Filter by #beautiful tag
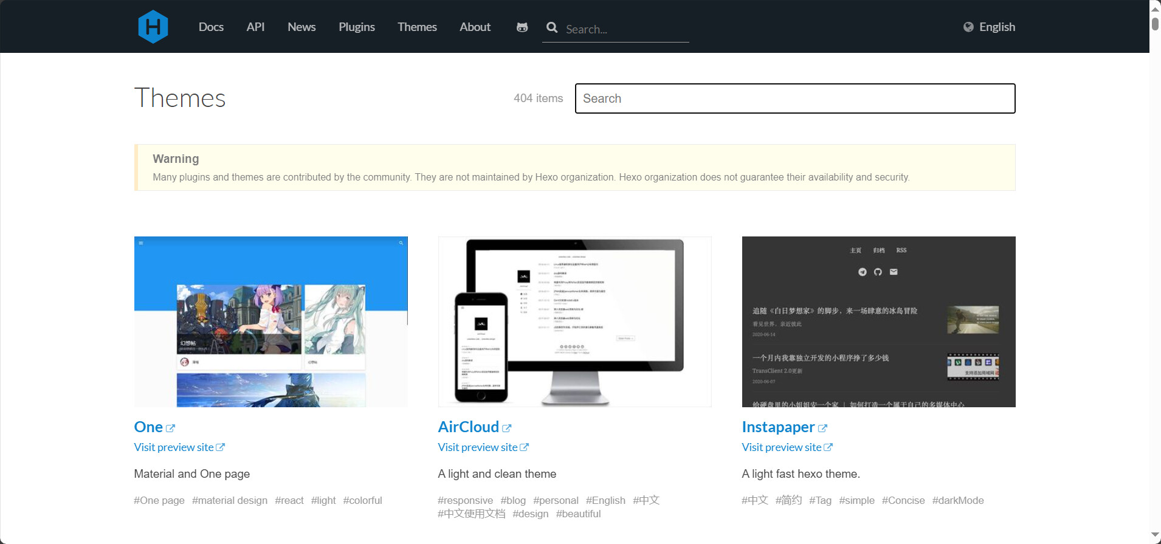Screen dimensions: 1161x544 579,514
